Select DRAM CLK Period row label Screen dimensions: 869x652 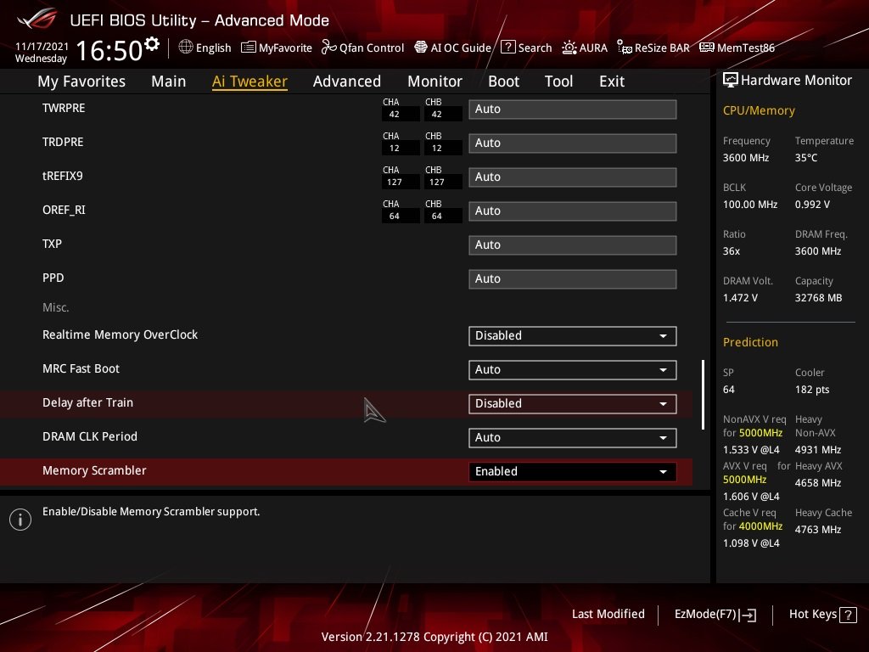pyautogui.click(x=90, y=437)
